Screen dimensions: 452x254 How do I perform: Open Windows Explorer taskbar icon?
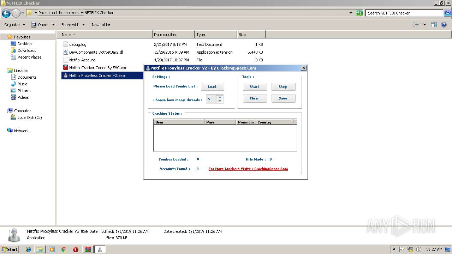[40, 249]
